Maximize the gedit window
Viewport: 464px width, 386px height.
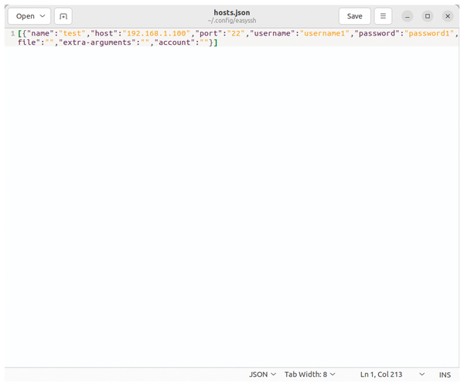(428, 16)
